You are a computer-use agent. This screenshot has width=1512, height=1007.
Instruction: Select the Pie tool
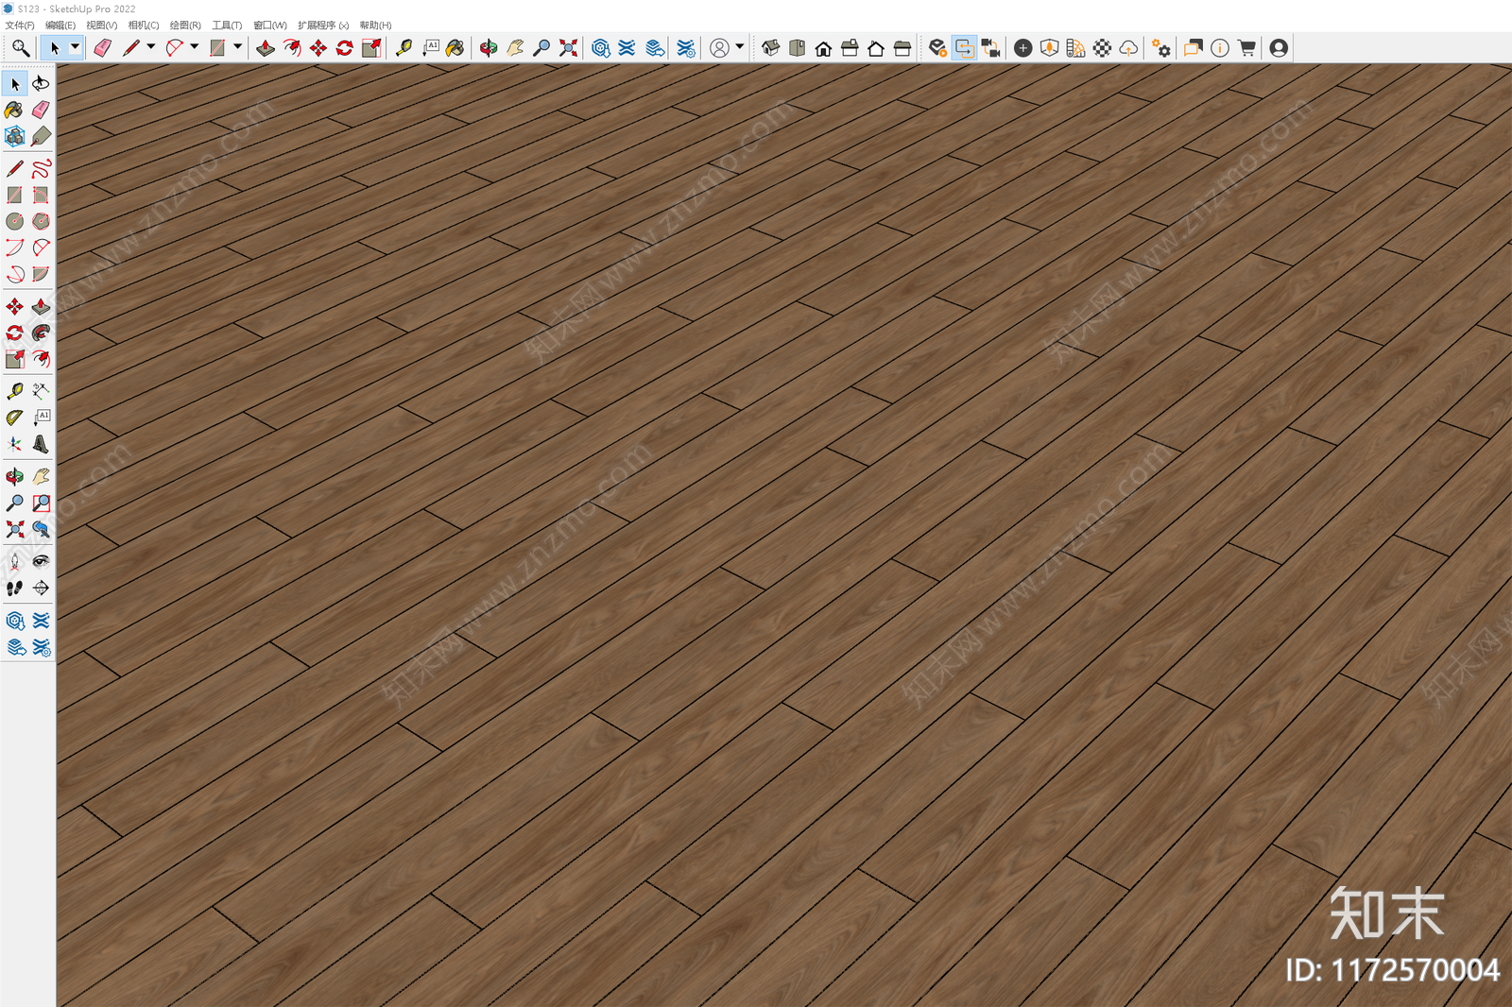tap(41, 275)
